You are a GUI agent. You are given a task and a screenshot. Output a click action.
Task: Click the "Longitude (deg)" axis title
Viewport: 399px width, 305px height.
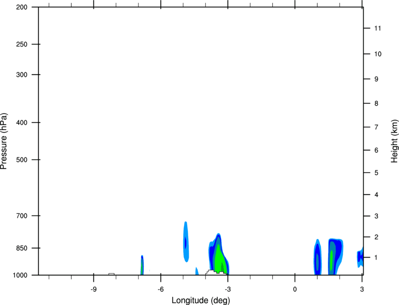click(x=201, y=300)
